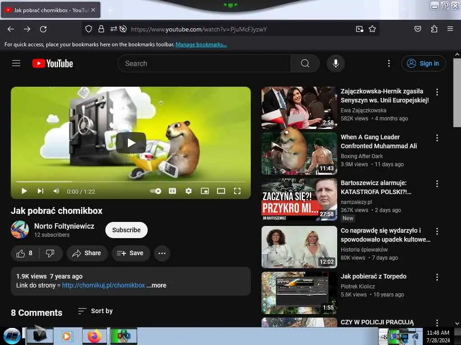Viewport: 461px width, 345px height.
Task: Open options for Co naprawdę się wydarzyło video
Action: [x=437, y=231]
